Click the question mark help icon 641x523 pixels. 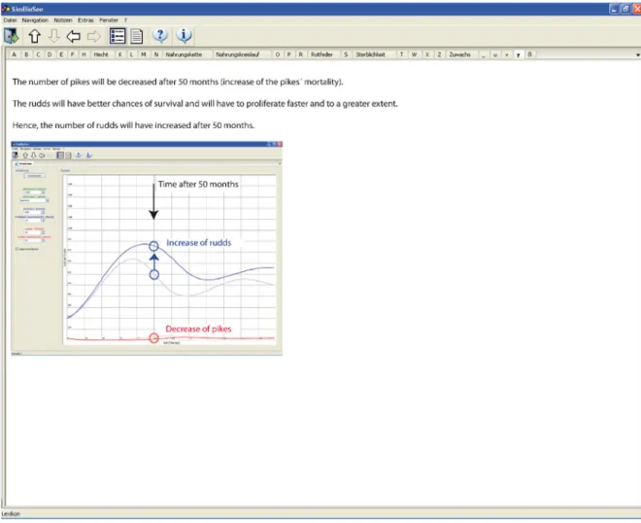coord(160,36)
